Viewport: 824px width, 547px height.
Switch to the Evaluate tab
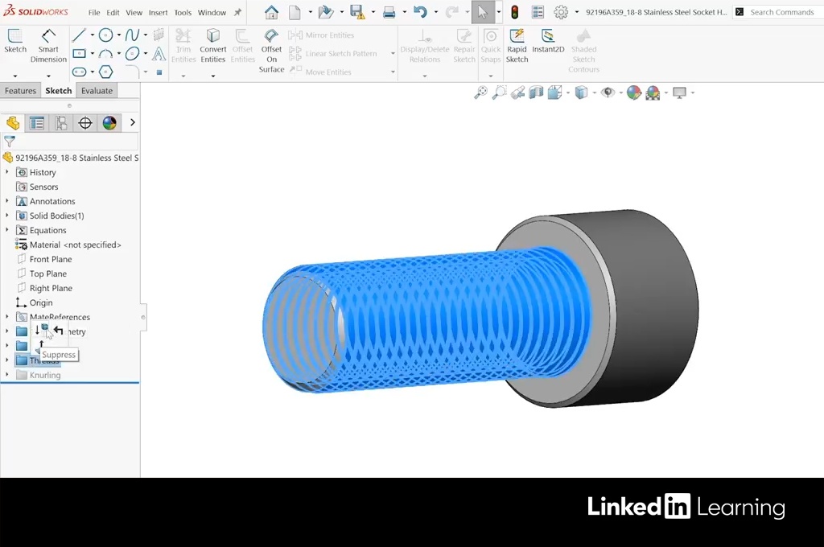coord(97,91)
